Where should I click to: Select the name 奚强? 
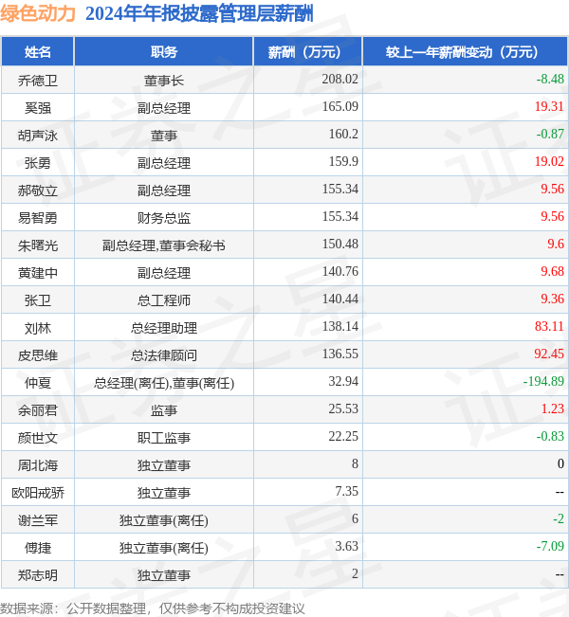pyautogui.click(x=37, y=108)
